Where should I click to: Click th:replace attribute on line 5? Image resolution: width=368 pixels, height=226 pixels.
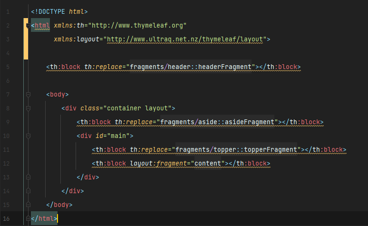click(103, 67)
